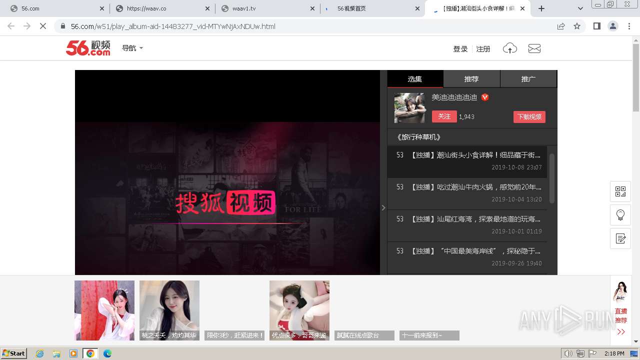The image size is (640, 360).
Task: Open the Windows Start menu
Action: [14, 353]
